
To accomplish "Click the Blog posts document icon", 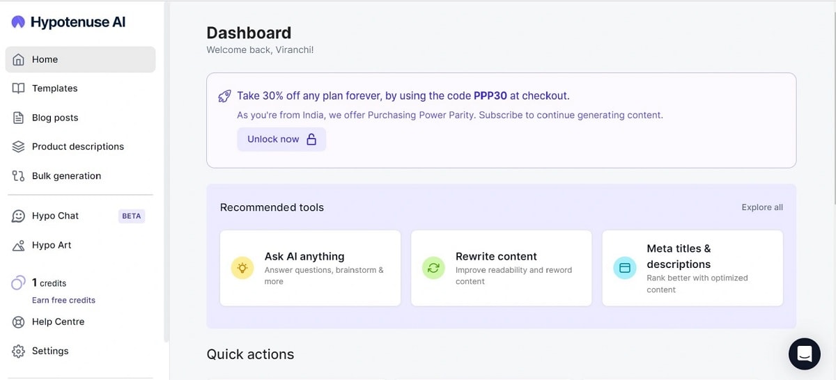I will (19, 118).
